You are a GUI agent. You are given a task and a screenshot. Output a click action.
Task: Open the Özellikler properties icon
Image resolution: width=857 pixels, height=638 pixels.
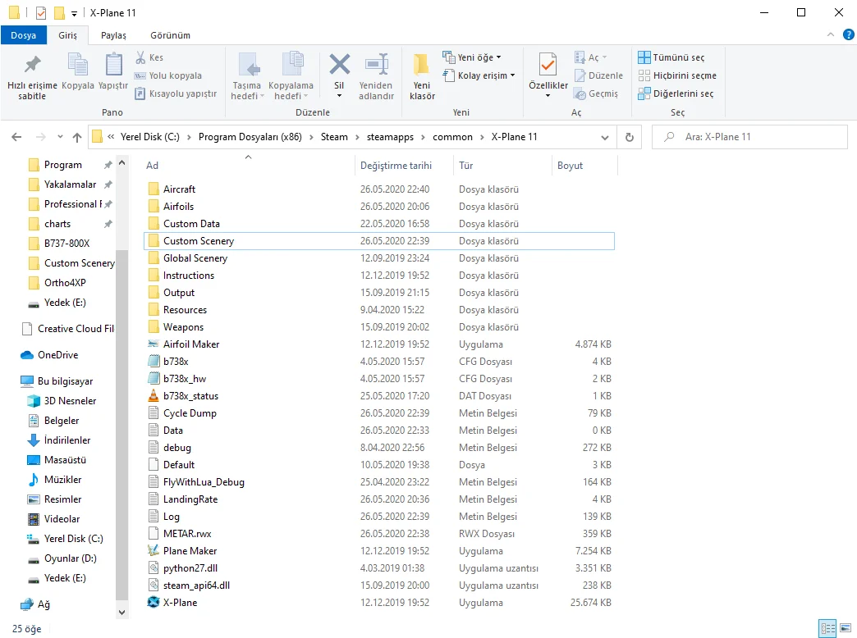(x=548, y=65)
